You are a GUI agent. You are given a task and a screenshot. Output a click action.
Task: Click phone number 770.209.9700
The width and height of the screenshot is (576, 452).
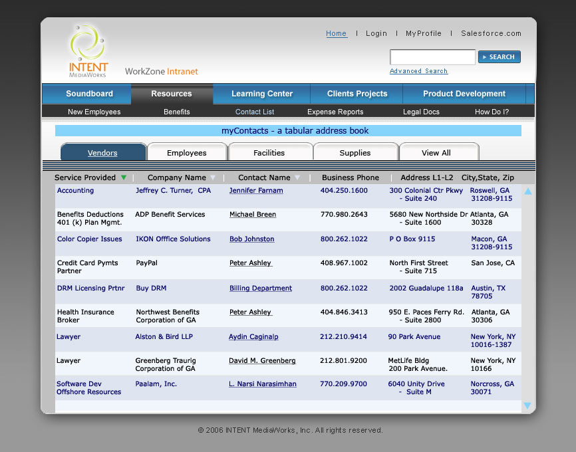[x=343, y=384]
